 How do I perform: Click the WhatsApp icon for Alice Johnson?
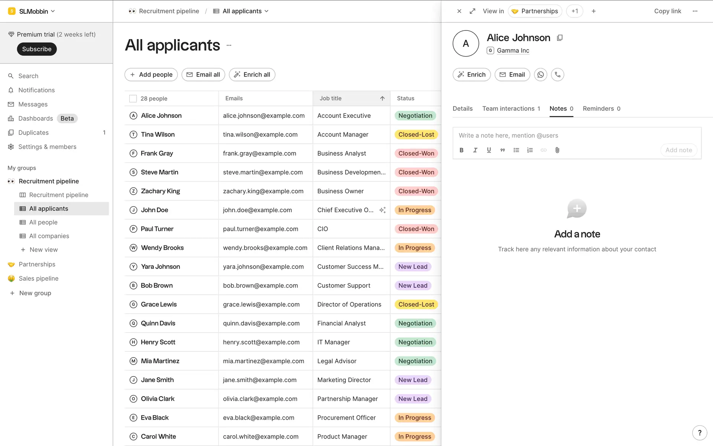(x=540, y=75)
